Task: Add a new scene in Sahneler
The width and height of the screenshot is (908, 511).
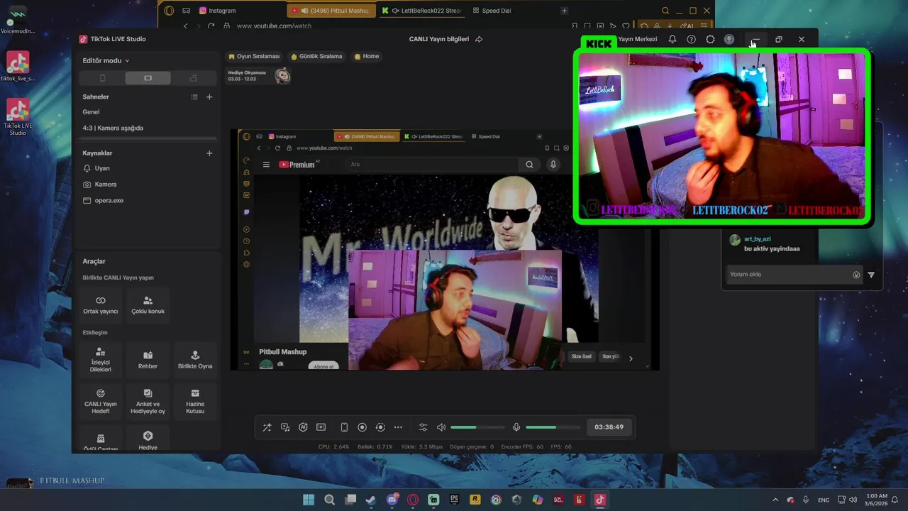Action: click(x=209, y=97)
